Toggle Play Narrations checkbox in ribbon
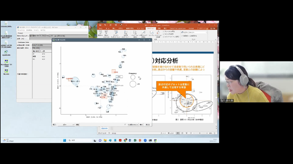 [x=164, y=32]
